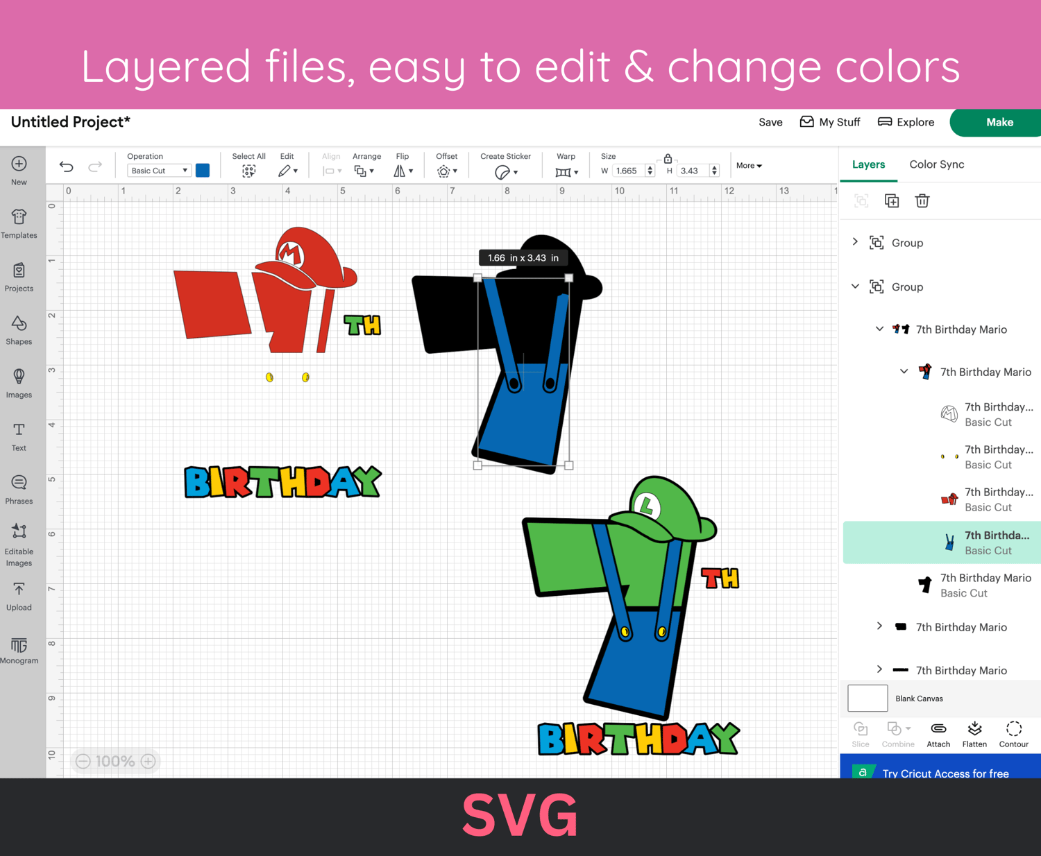Open the Explore page
This screenshot has height=856, width=1041.
tap(906, 122)
